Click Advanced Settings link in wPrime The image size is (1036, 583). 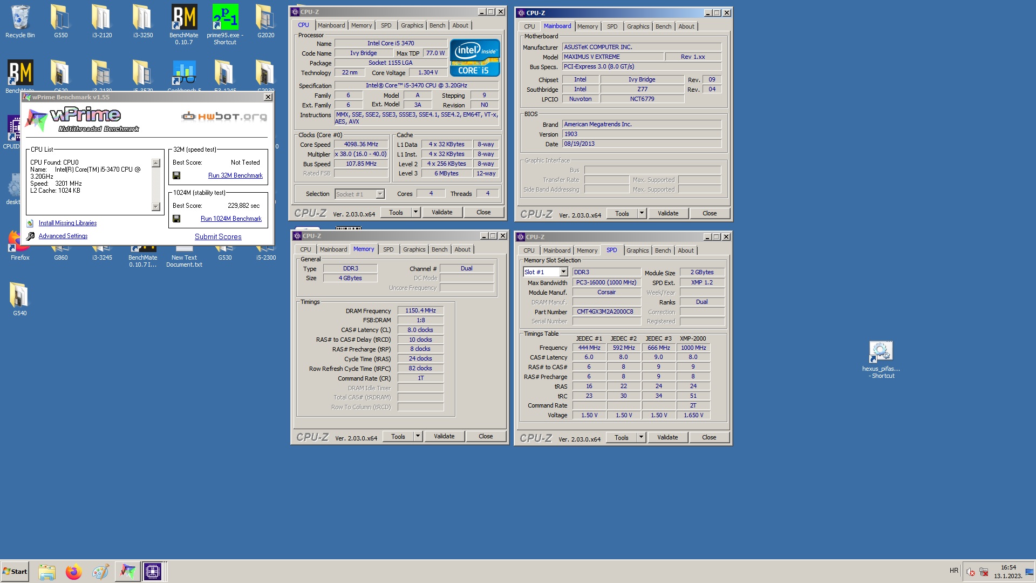pos(63,236)
